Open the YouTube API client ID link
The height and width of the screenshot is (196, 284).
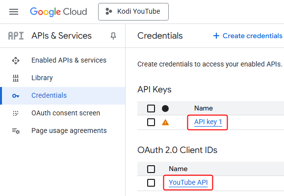tap(188, 182)
